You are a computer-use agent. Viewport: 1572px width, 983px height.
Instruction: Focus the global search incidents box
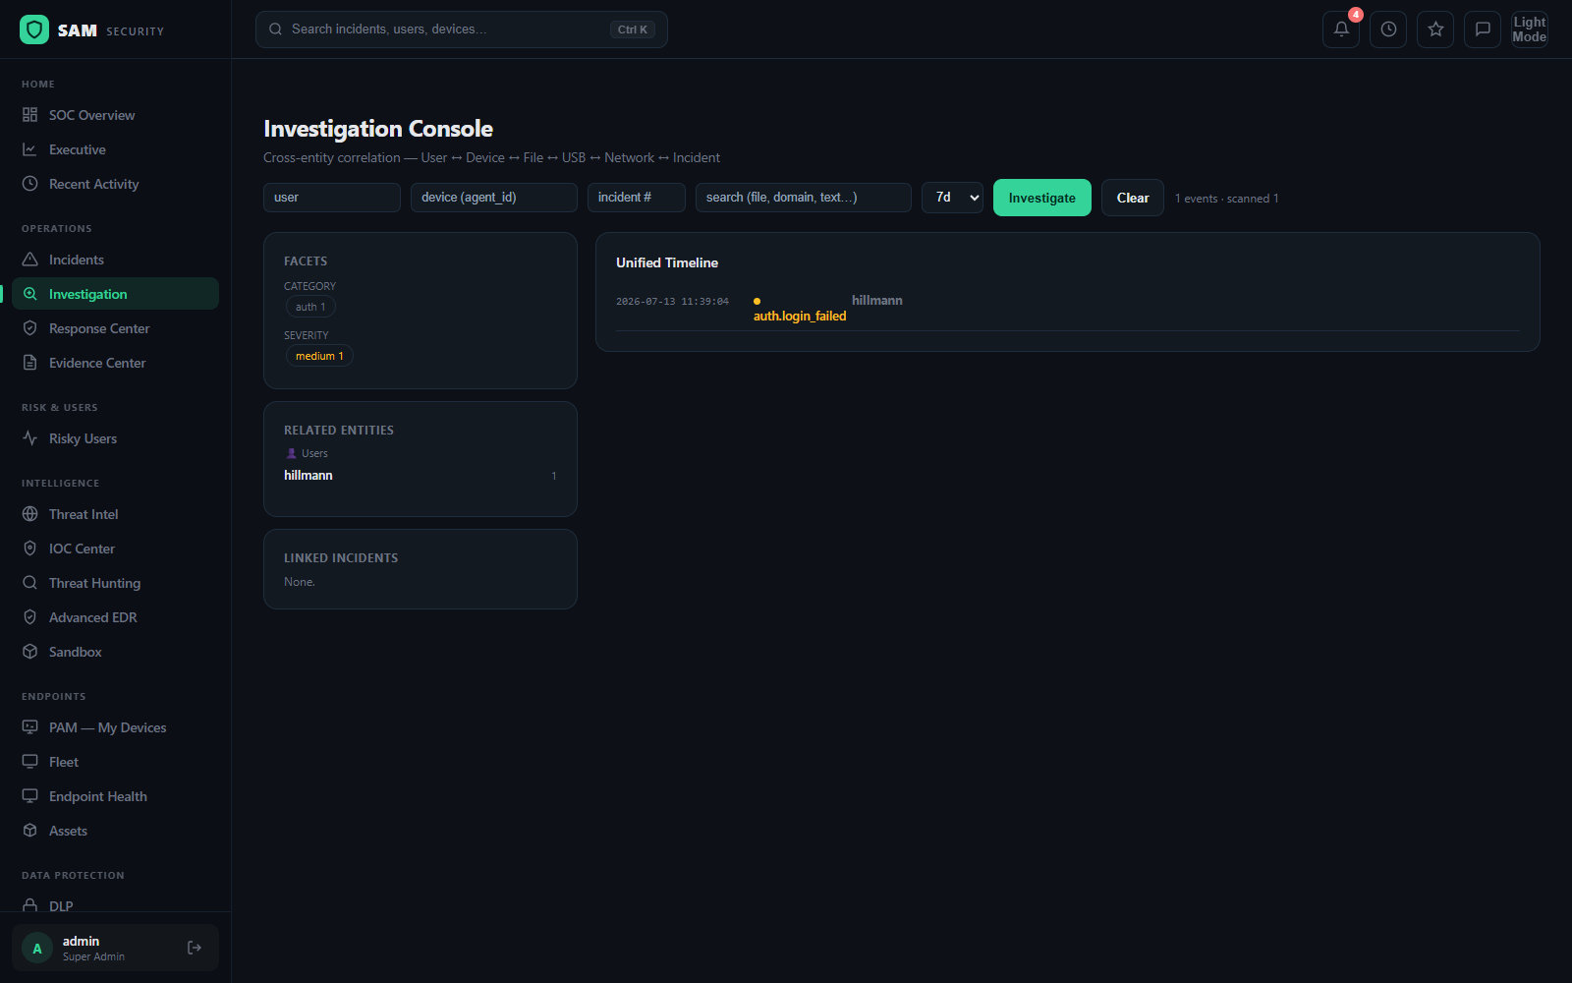[x=462, y=29]
